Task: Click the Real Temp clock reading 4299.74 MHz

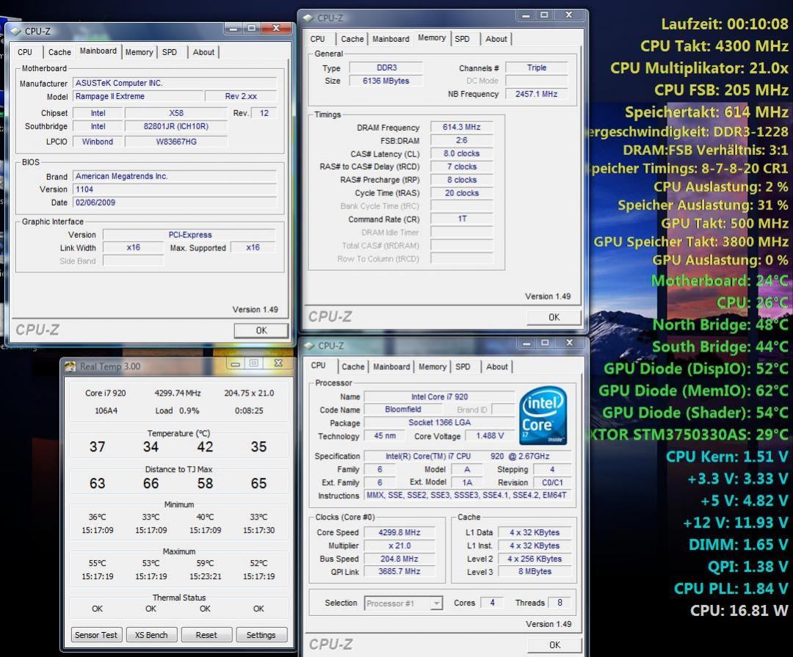Action: pyautogui.click(x=178, y=393)
